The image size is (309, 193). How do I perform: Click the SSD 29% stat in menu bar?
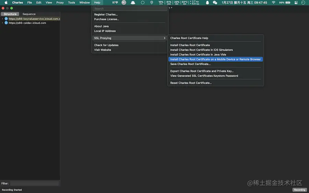(x=177, y=2)
